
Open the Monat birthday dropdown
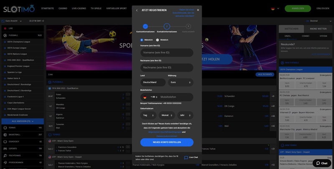167,115
